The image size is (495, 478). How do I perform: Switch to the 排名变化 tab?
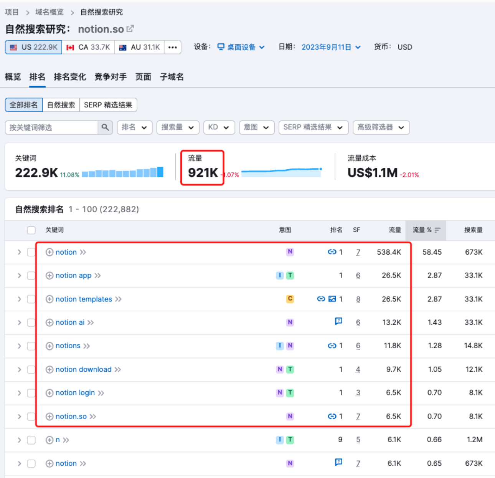(70, 77)
